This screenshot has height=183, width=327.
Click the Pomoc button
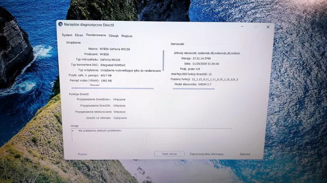pos(83,154)
